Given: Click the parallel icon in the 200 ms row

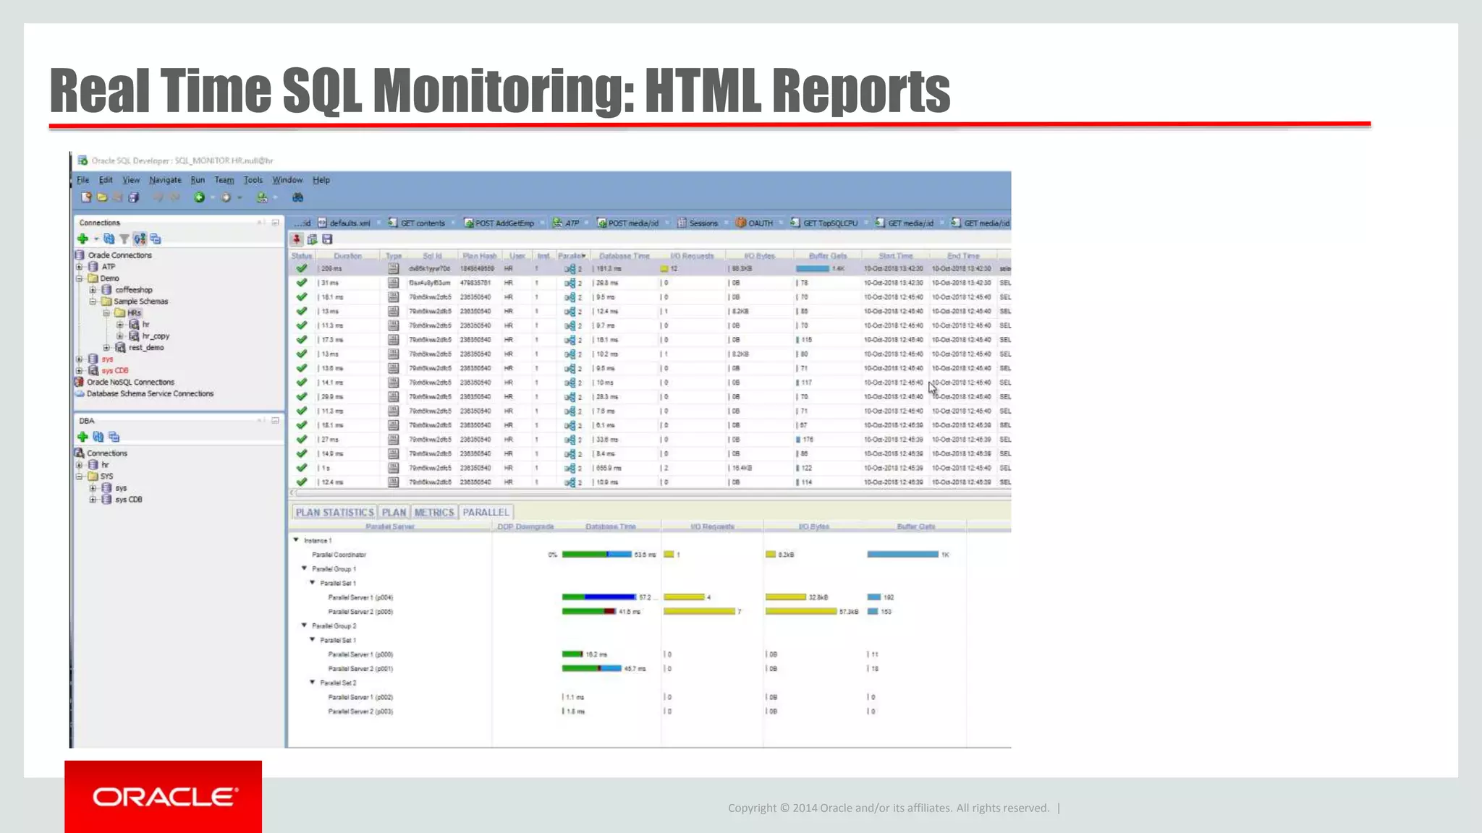Looking at the screenshot, I should pyautogui.click(x=570, y=269).
